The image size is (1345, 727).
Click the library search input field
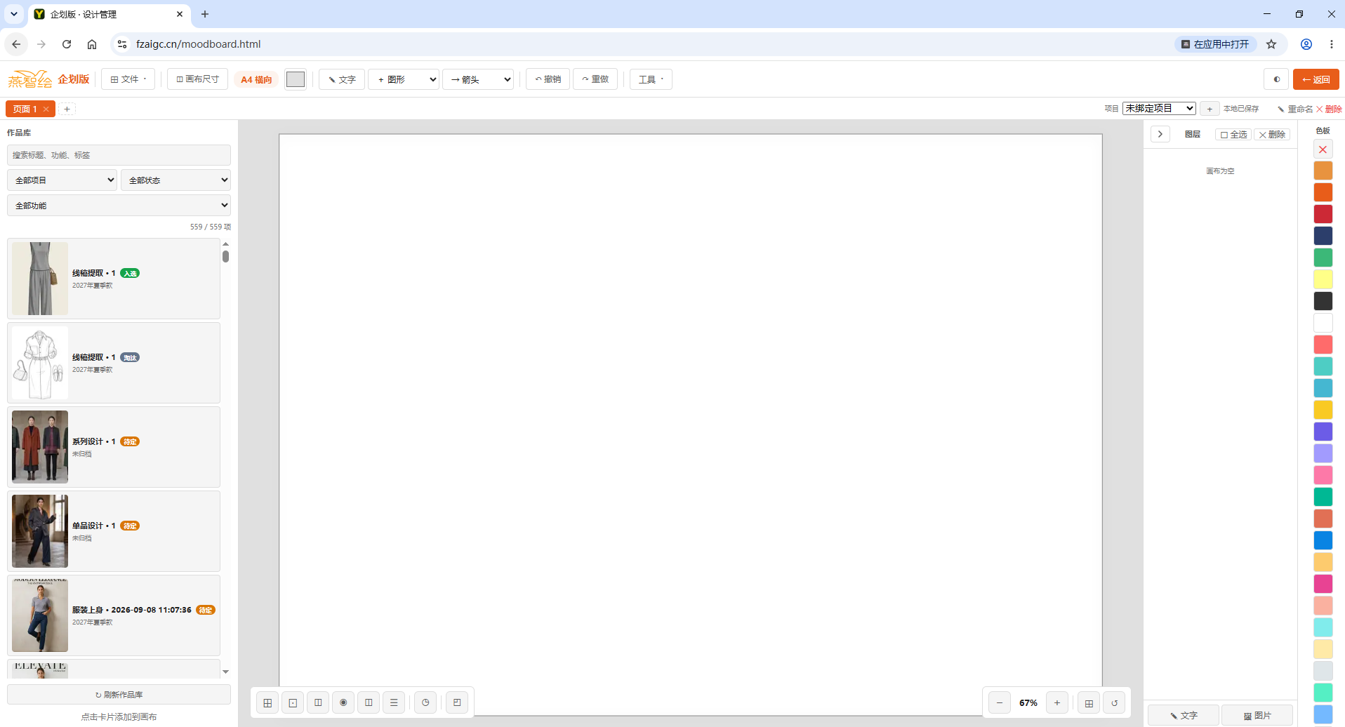coord(119,155)
